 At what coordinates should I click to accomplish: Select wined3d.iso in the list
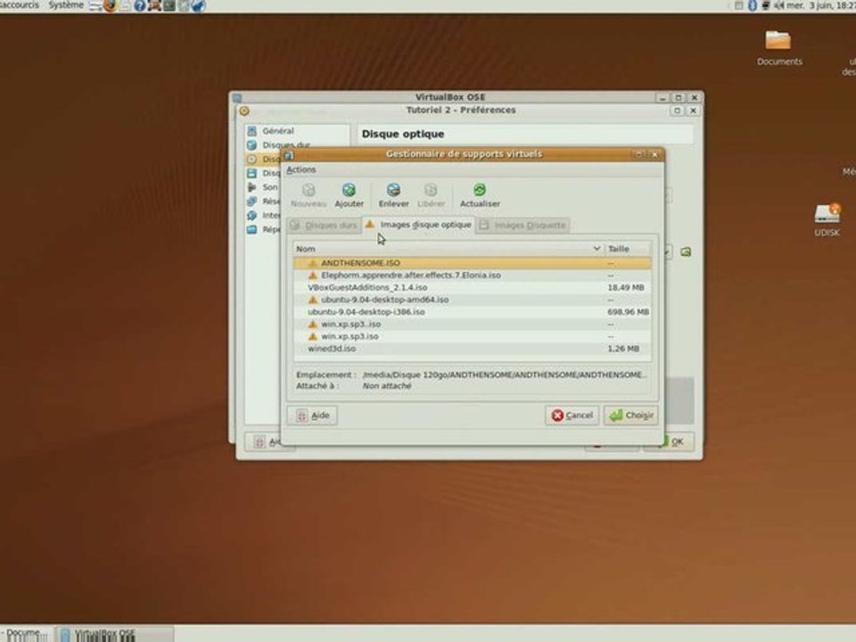[x=473, y=349]
